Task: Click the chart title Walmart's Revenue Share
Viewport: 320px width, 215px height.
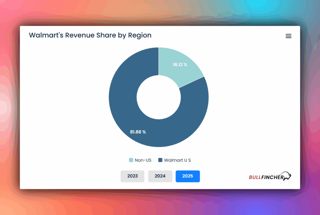Action: point(90,35)
